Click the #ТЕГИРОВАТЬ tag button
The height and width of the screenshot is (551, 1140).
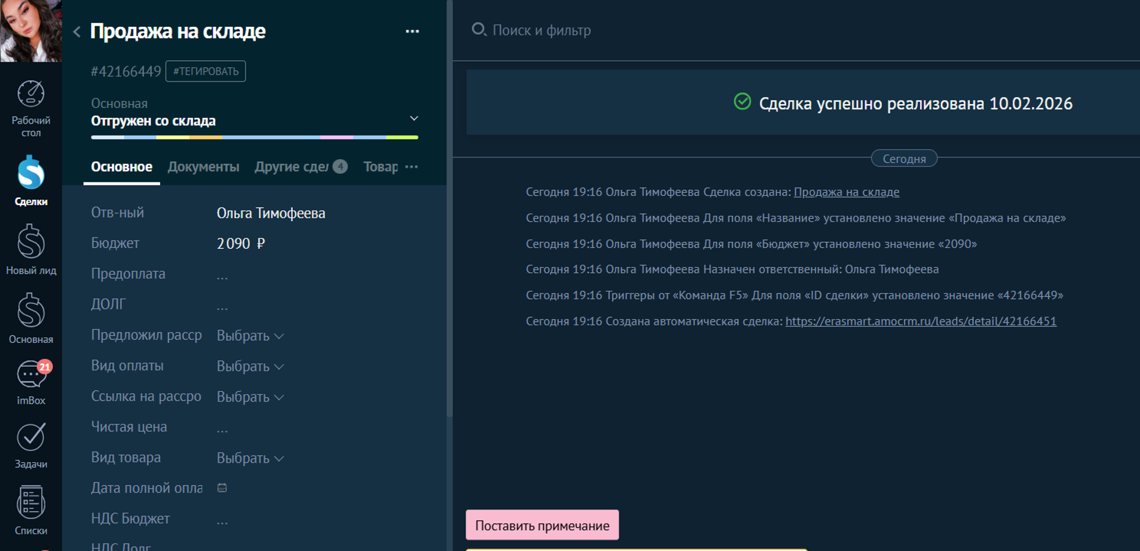[x=205, y=71]
